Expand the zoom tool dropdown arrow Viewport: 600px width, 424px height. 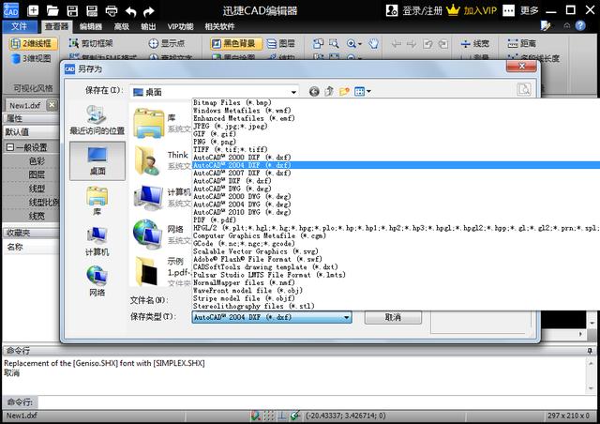360,44
